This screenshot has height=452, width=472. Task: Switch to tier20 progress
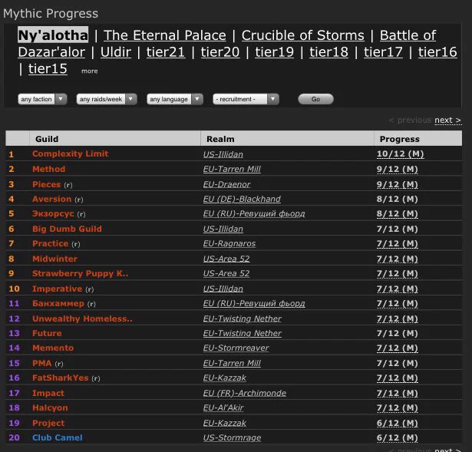pos(220,52)
